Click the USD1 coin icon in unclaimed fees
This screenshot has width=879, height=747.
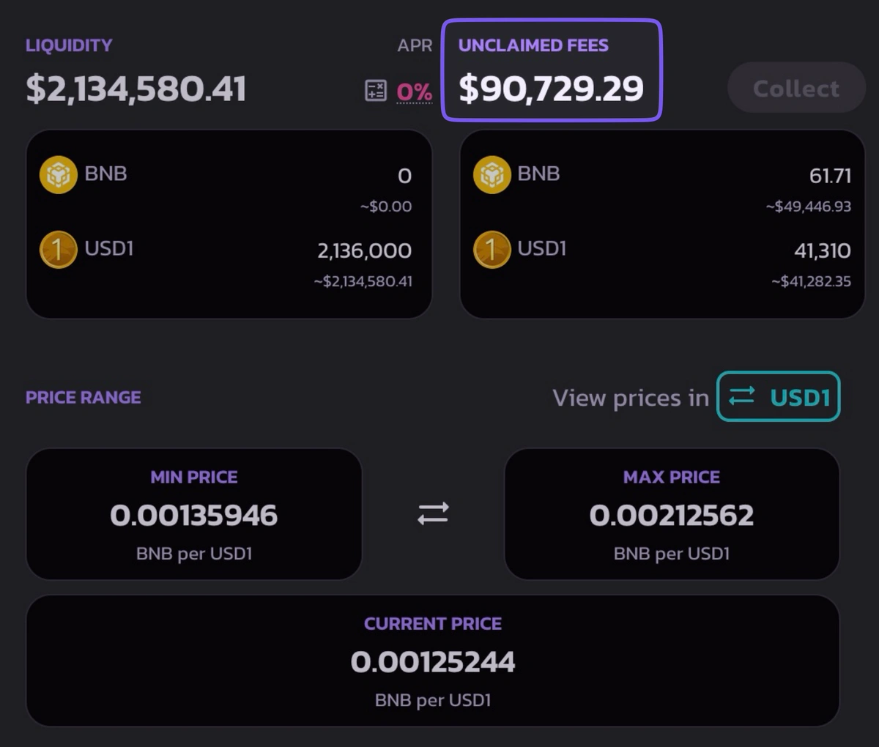pos(492,249)
